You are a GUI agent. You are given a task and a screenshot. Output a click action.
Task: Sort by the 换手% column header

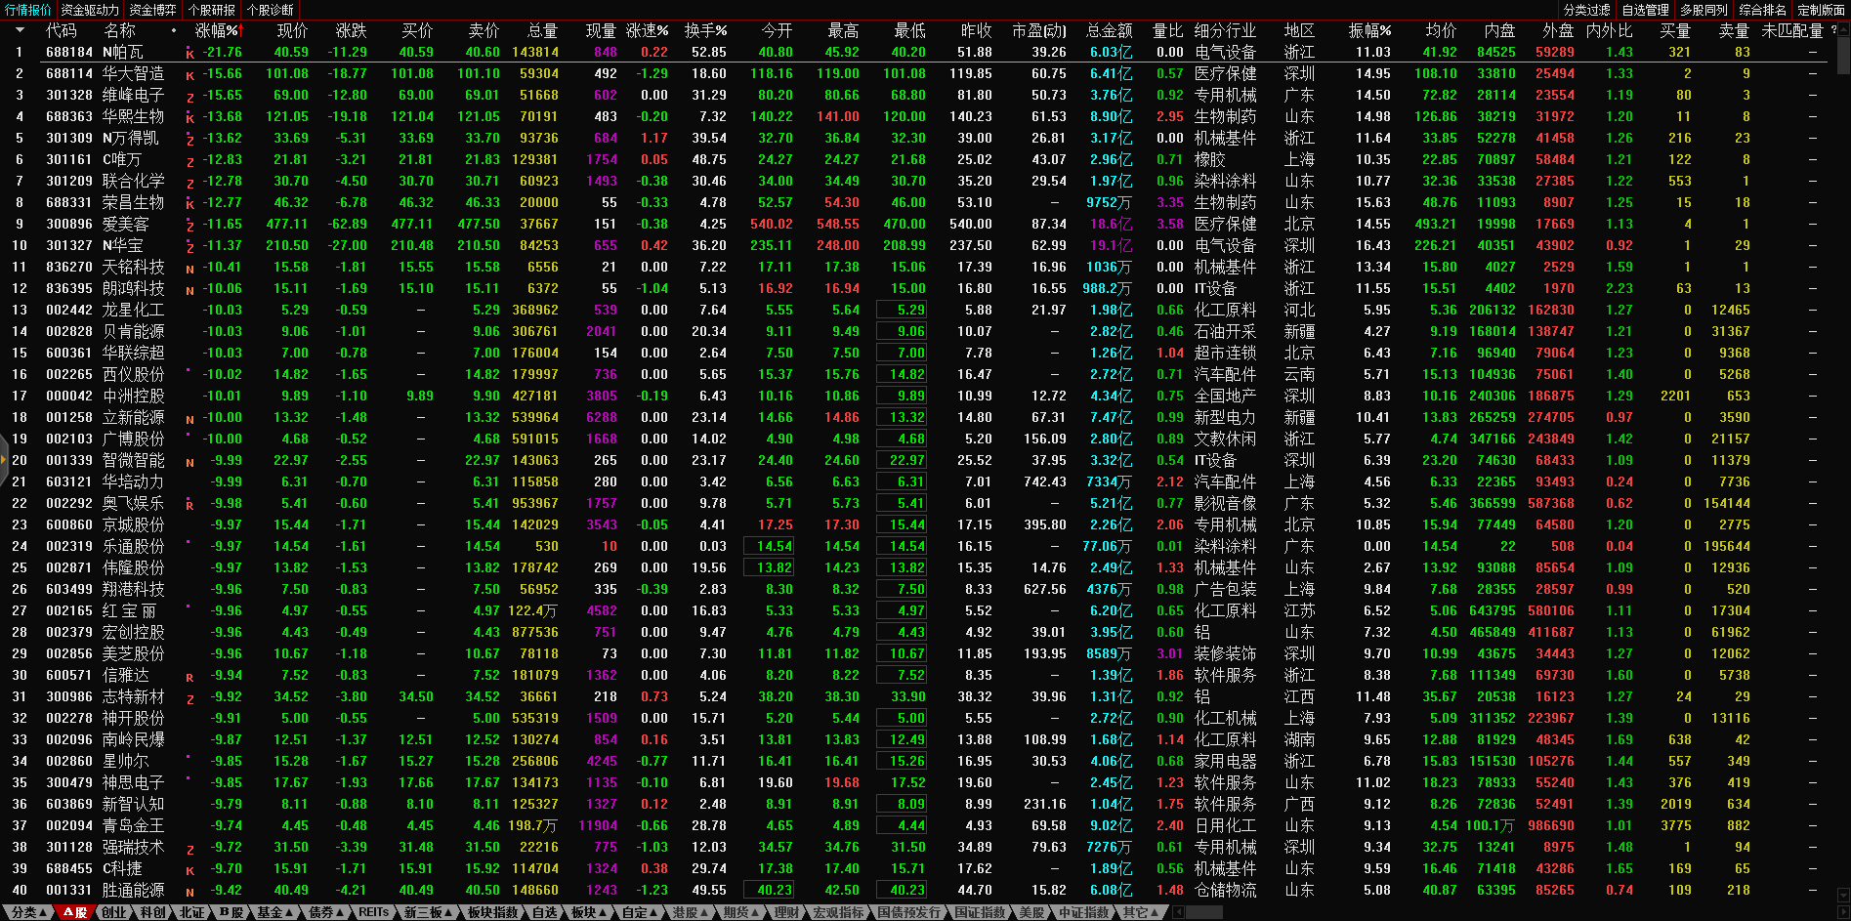[x=704, y=30]
